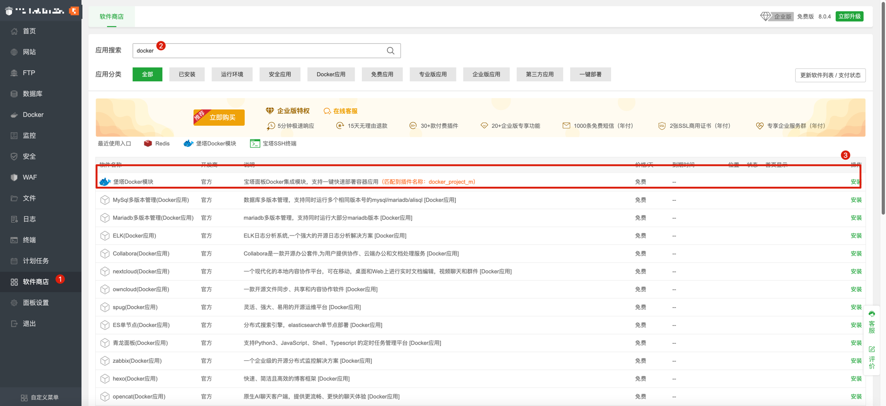Click the 安全 shield icon in sidebar

coord(14,157)
